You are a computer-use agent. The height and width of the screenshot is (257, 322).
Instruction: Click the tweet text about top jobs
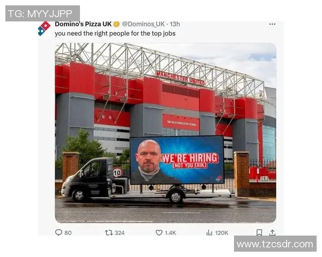click(115, 33)
